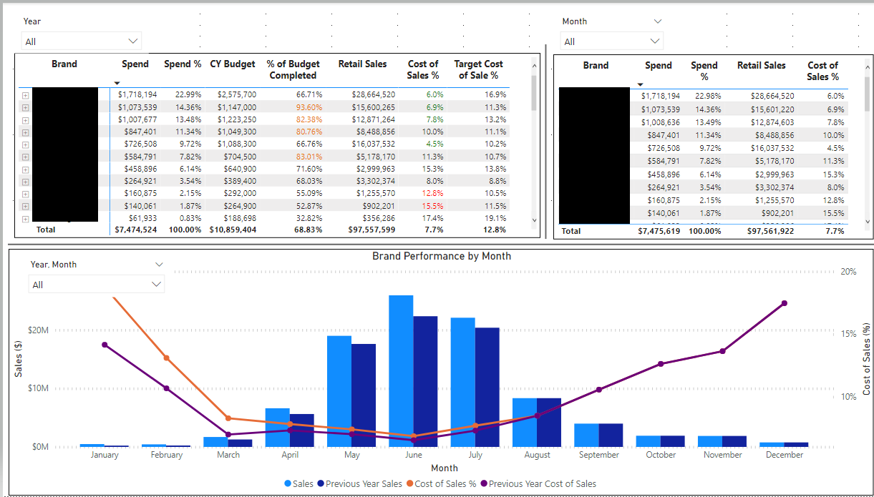This screenshot has height=497, width=874.
Task: Click left table scrollbar up arrow
Action: pyautogui.click(x=533, y=66)
